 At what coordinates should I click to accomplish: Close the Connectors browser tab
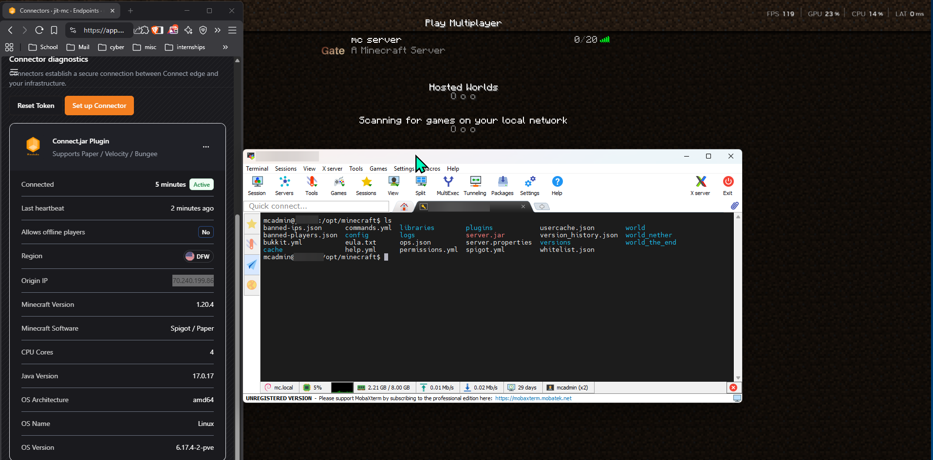point(112,11)
